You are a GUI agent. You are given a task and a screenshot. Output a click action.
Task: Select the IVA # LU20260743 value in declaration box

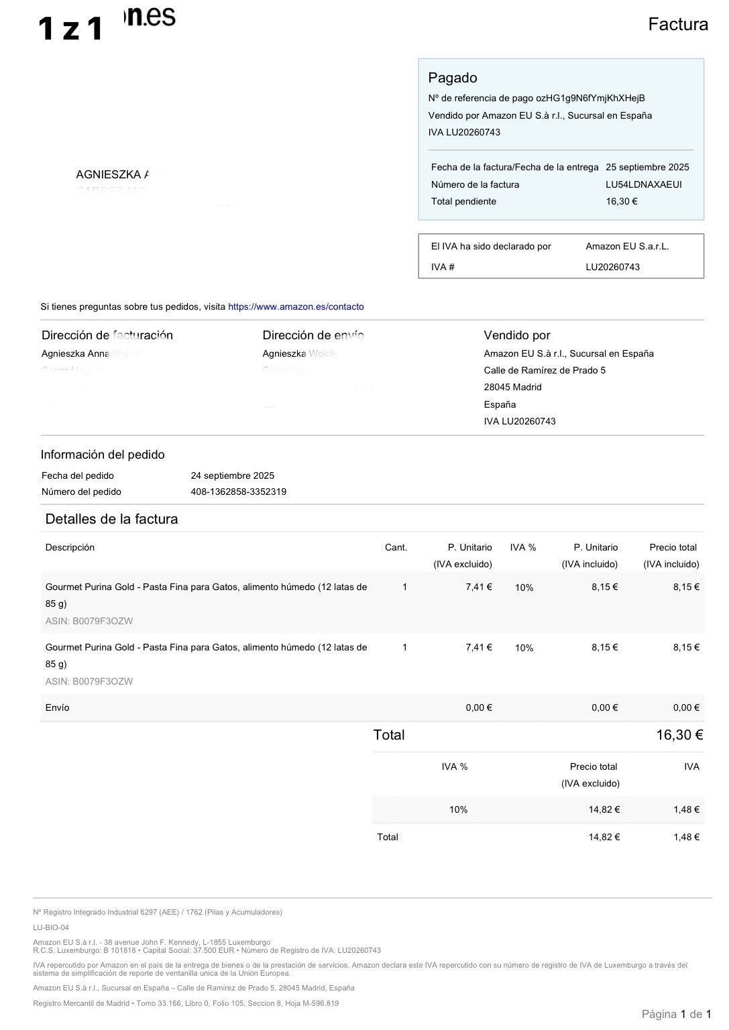(613, 267)
